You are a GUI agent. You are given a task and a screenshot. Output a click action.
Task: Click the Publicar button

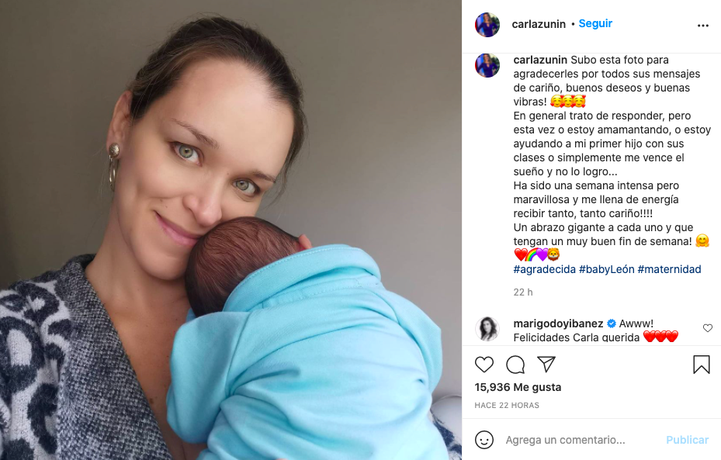pyautogui.click(x=687, y=440)
